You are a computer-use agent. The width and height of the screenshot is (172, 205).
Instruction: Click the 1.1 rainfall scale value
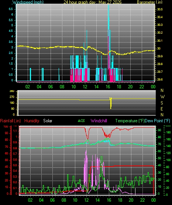pyautogui.click(x=15, y=131)
